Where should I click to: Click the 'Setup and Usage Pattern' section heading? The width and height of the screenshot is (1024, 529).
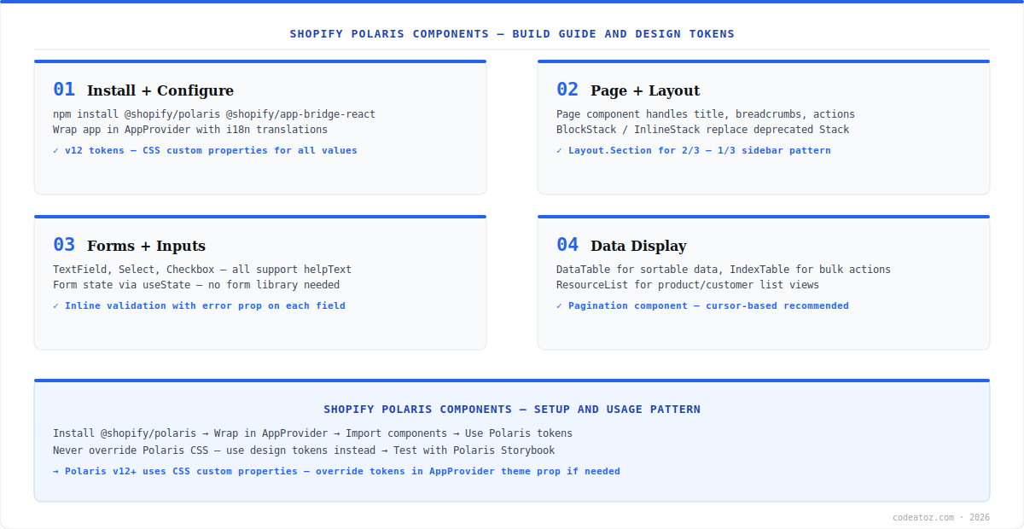pos(512,410)
